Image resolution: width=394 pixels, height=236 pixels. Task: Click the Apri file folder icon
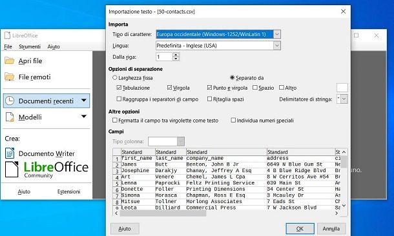point(9,61)
